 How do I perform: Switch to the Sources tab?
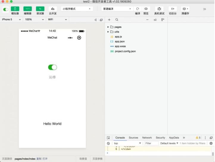coord(133,138)
